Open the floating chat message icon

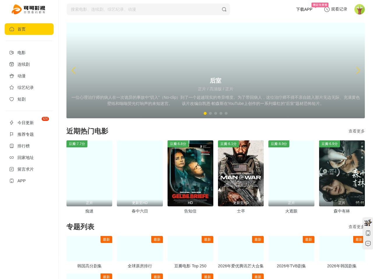368,244
